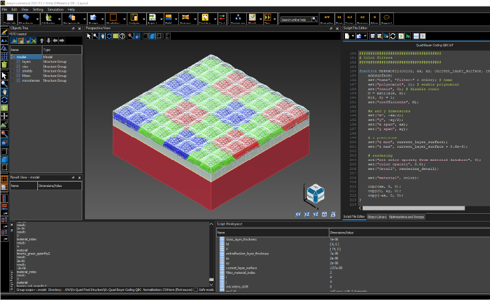Click the Check icon in main toolbar
The height and width of the screenshot is (300, 490).
252,18
